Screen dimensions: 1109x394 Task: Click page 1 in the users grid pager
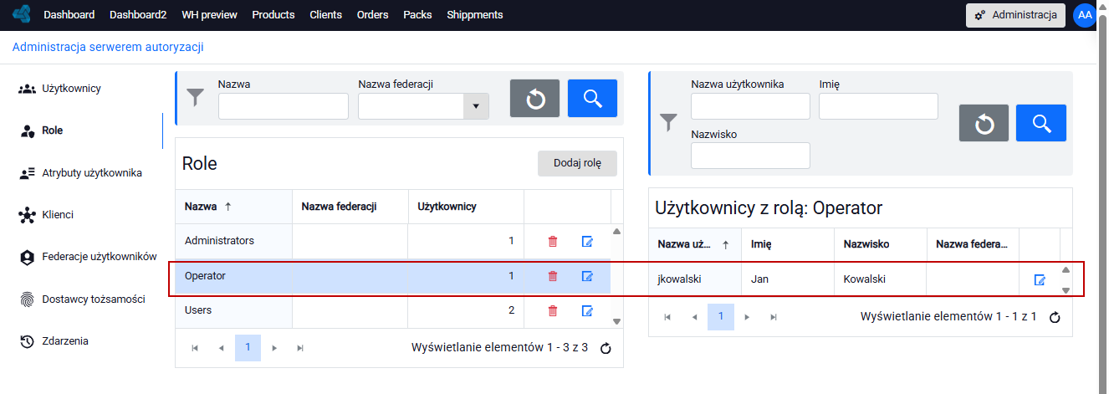(720, 317)
